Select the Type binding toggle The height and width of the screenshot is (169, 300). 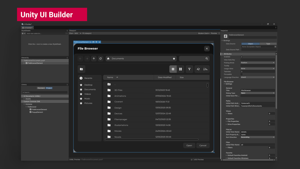268,44
